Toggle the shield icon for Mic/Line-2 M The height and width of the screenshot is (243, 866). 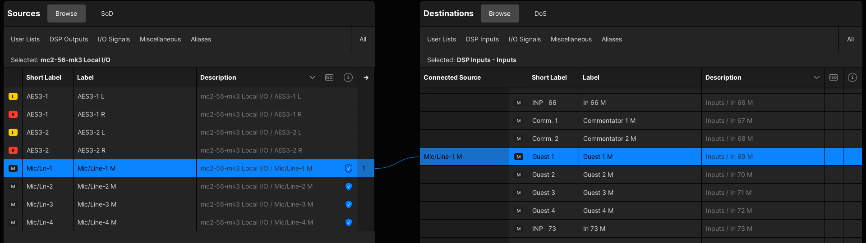(349, 186)
